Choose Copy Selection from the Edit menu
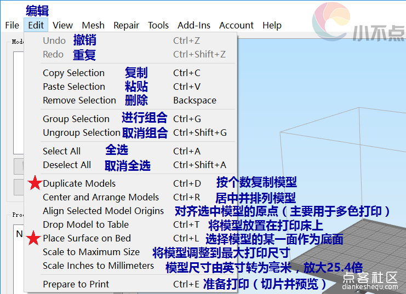This screenshot has width=406, height=294. click(x=130, y=73)
